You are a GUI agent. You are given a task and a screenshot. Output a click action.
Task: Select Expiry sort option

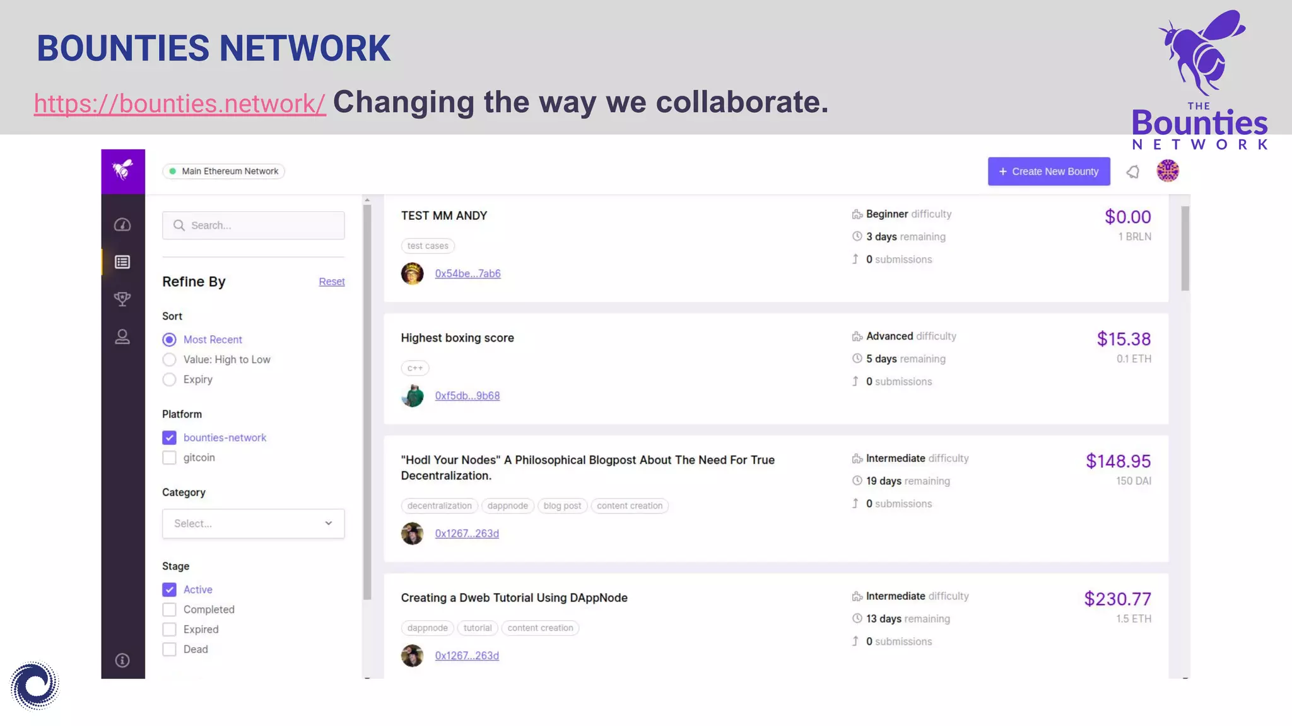click(x=169, y=379)
